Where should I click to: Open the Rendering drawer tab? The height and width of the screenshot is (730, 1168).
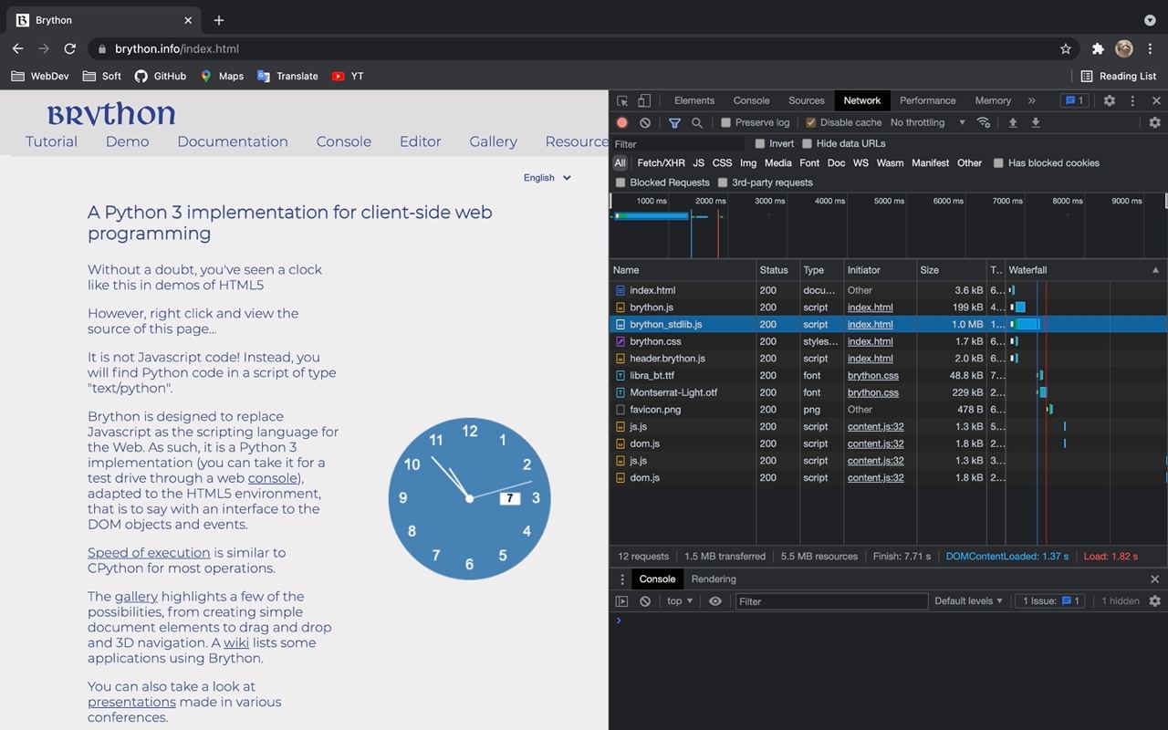tap(714, 579)
